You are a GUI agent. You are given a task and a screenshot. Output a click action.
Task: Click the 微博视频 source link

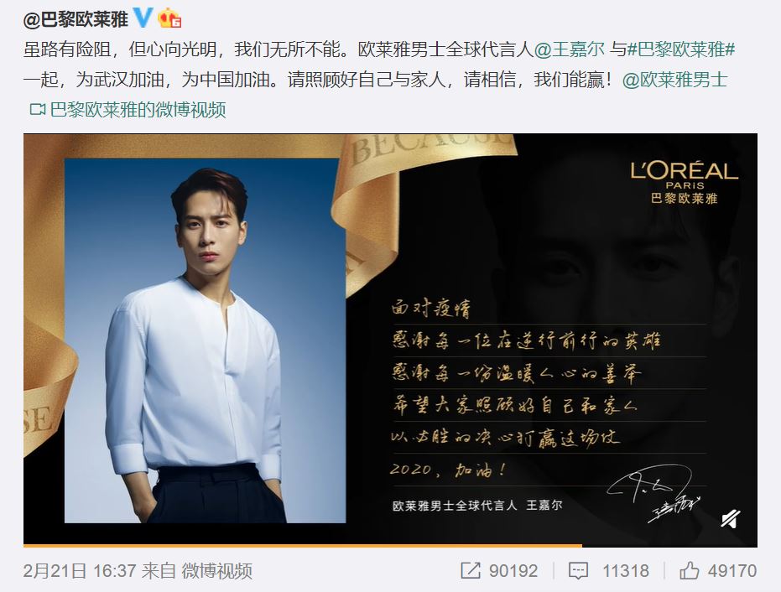point(216,570)
